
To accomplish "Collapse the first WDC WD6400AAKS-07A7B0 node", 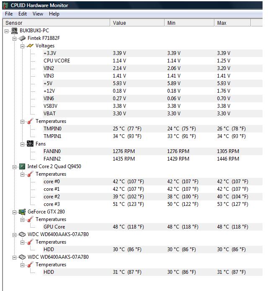I will click(15, 235).
